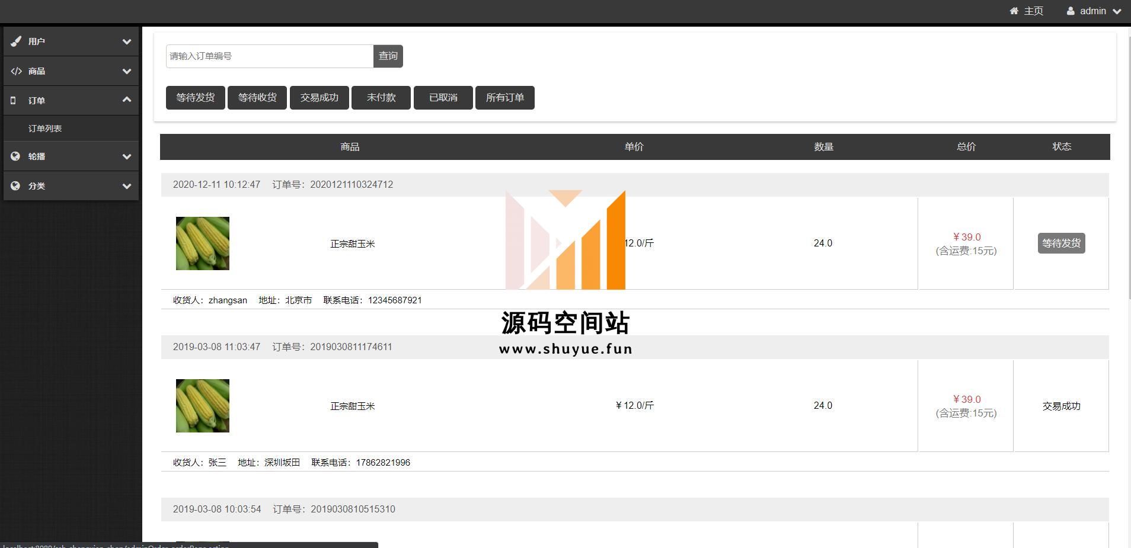Click phone number 17862821996
1131x548 pixels.
click(383, 463)
